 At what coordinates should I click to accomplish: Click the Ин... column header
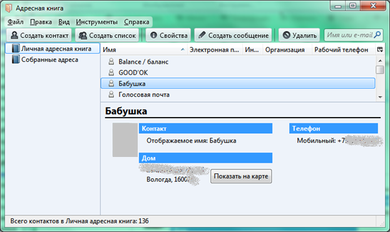click(x=252, y=49)
